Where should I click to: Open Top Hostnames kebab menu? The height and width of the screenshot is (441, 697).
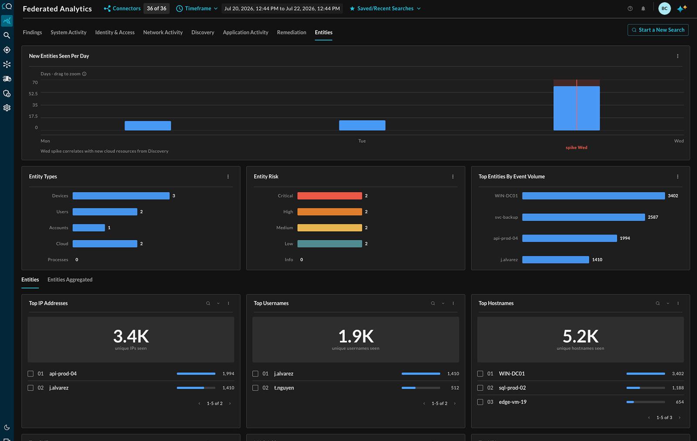678,303
